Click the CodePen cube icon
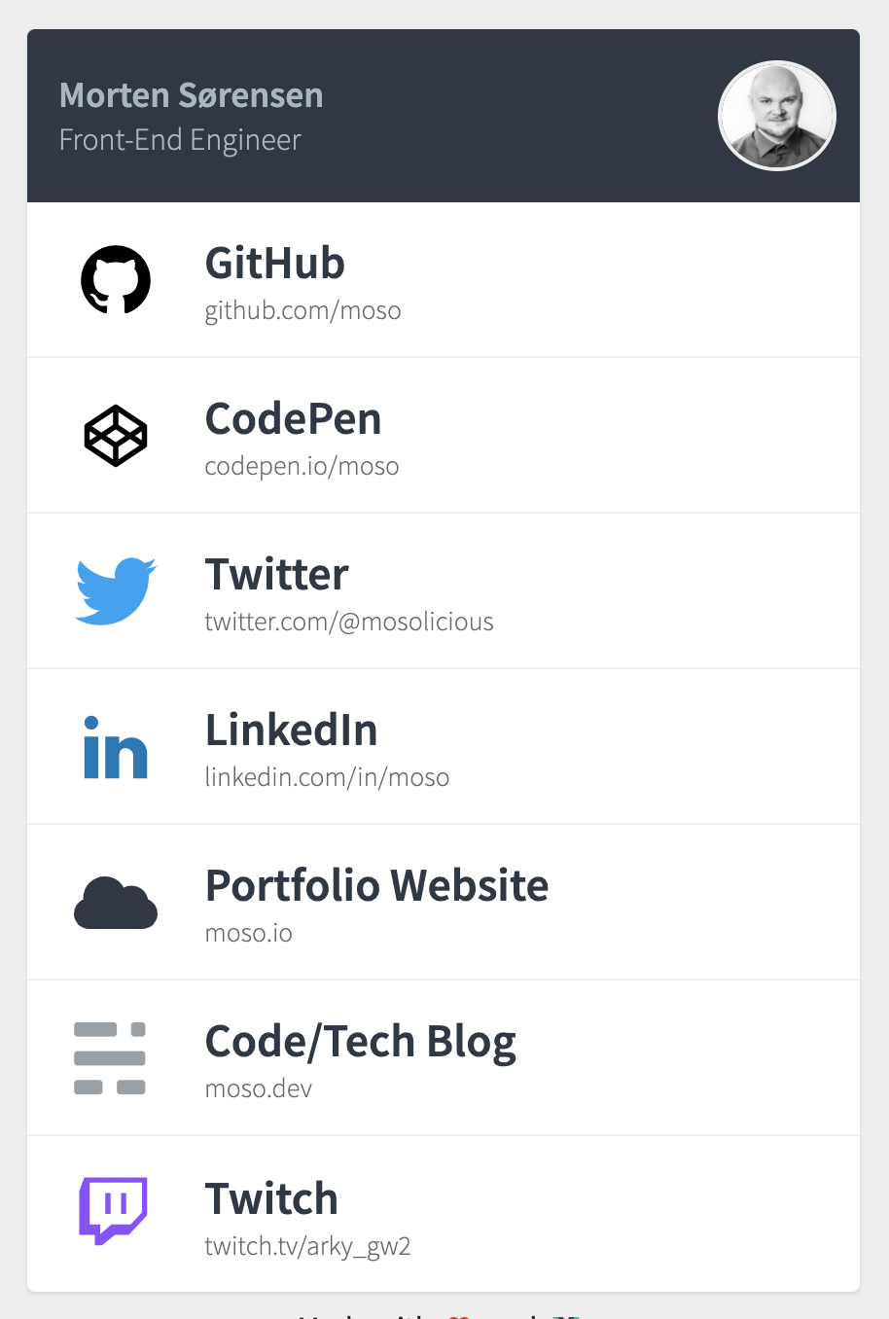The height and width of the screenshot is (1319, 889). 116,435
